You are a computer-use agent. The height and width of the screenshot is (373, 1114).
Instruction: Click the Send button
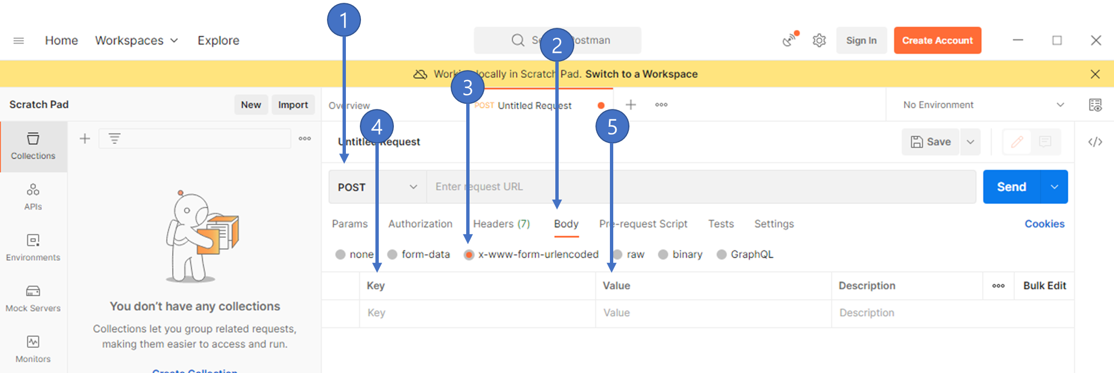(1012, 187)
